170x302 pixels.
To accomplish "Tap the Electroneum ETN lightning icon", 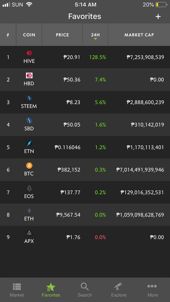I will (29, 143).
